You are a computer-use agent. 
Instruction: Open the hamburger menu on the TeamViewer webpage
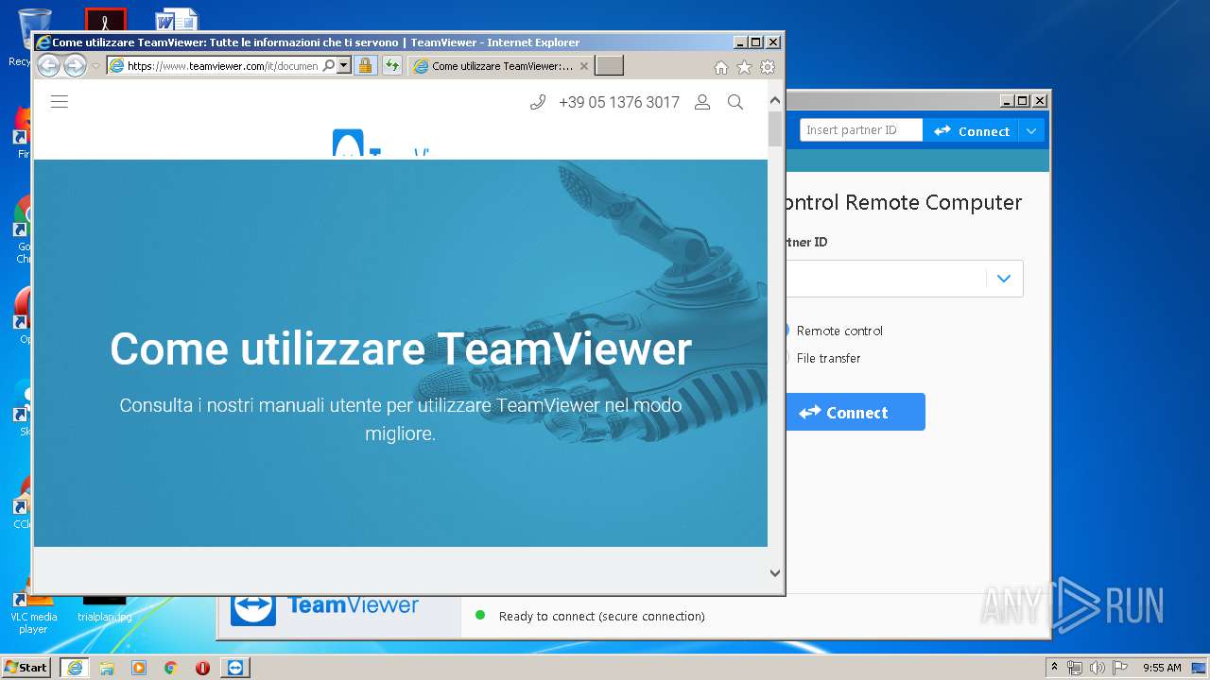point(60,102)
